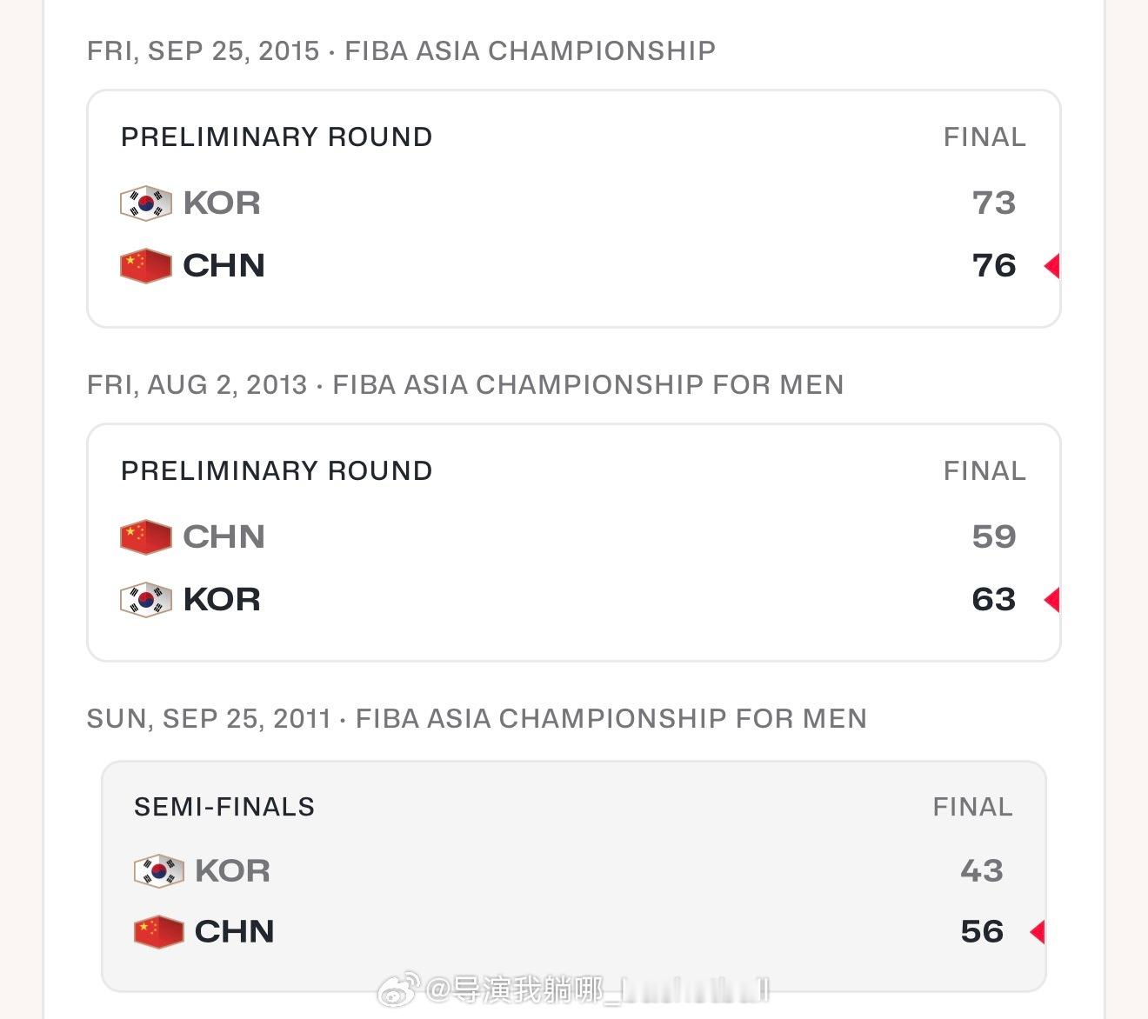Viewport: 1148px width, 1019px height.
Task: Select CHN team name in 2015 game
Action: click(224, 265)
